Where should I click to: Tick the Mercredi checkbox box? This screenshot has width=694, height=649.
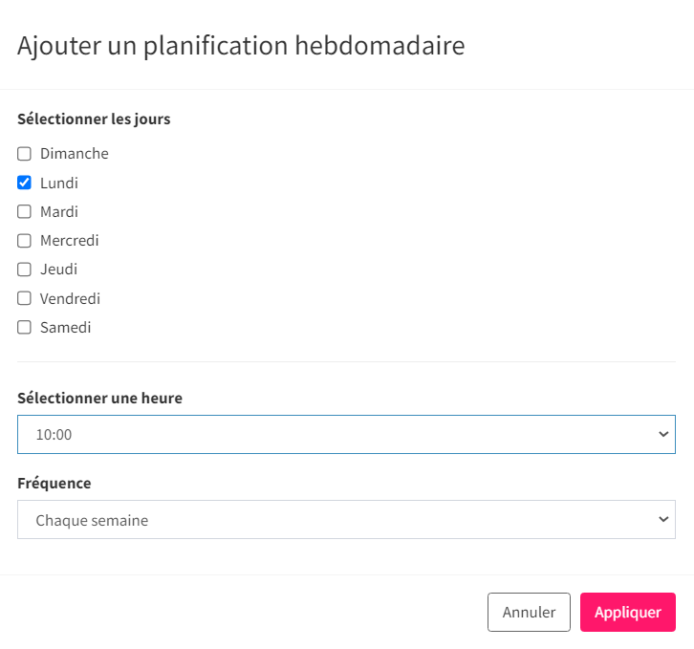[24, 241]
